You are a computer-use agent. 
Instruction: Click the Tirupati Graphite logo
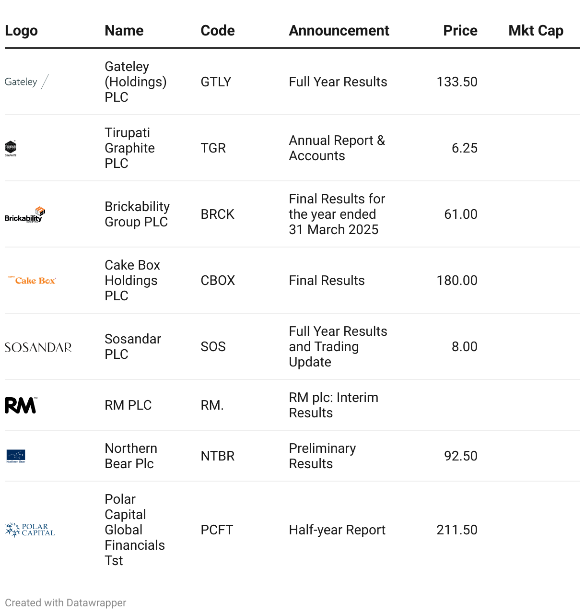click(x=11, y=148)
